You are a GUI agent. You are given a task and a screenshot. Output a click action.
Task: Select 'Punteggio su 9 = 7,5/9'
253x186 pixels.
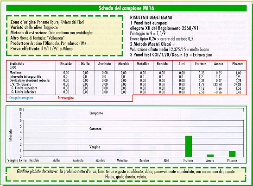click(x=148, y=33)
